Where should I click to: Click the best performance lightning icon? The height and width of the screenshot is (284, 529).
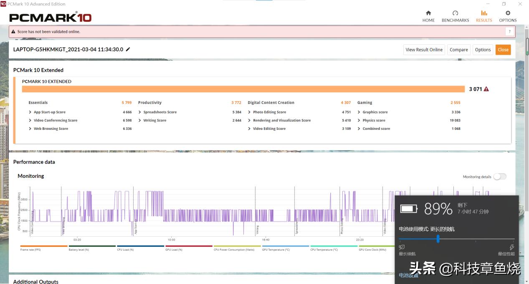tap(511, 247)
